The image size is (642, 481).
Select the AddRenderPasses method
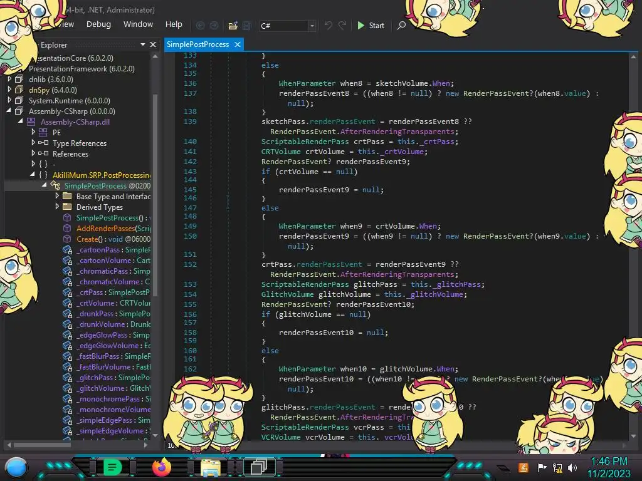[113, 228]
